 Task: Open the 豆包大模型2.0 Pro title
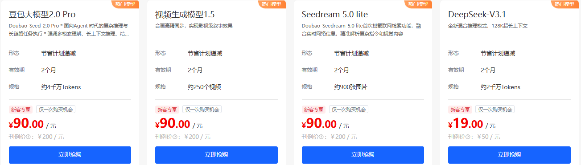click(x=42, y=15)
